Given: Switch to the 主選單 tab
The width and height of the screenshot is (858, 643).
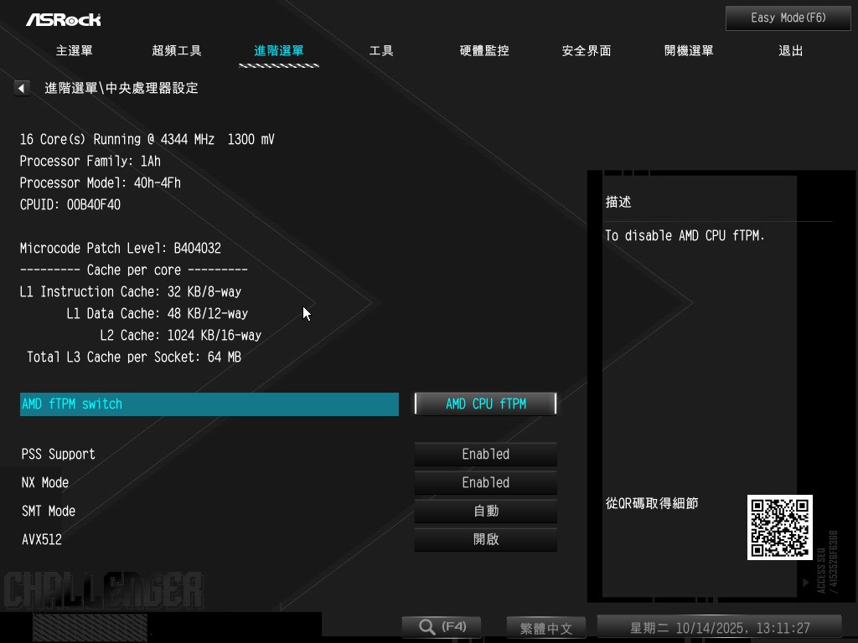Looking at the screenshot, I should click(75, 50).
